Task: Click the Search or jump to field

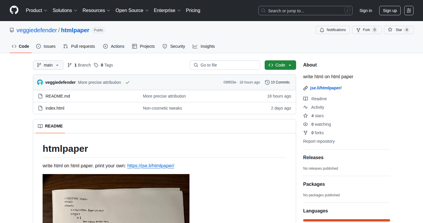Action: tap(305, 11)
